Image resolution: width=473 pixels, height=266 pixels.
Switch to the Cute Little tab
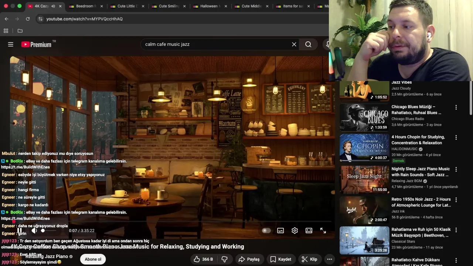tap(127, 6)
